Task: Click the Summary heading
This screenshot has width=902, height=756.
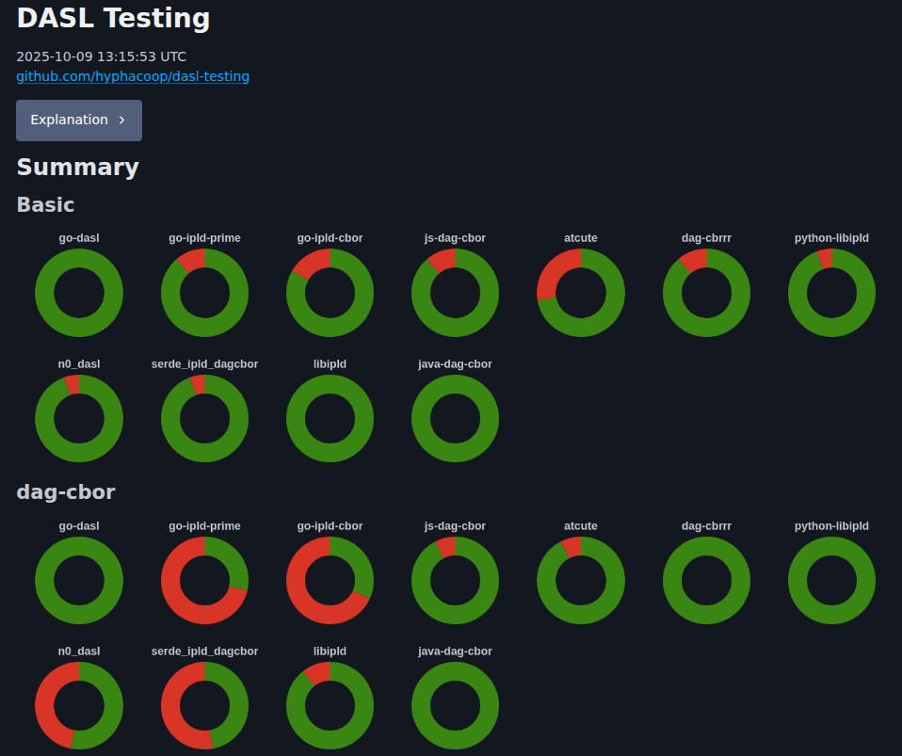Action: point(77,167)
